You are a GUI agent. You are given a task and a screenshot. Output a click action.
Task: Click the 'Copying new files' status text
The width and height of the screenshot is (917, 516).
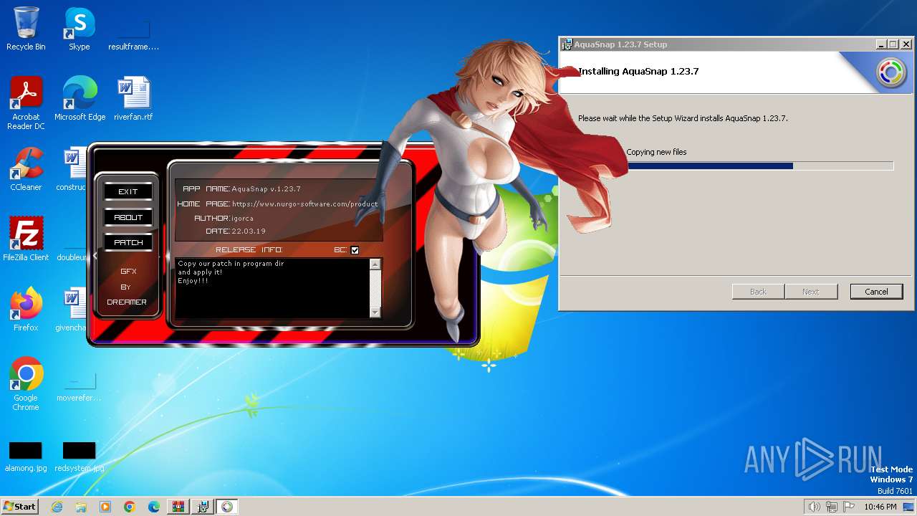[x=656, y=152]
